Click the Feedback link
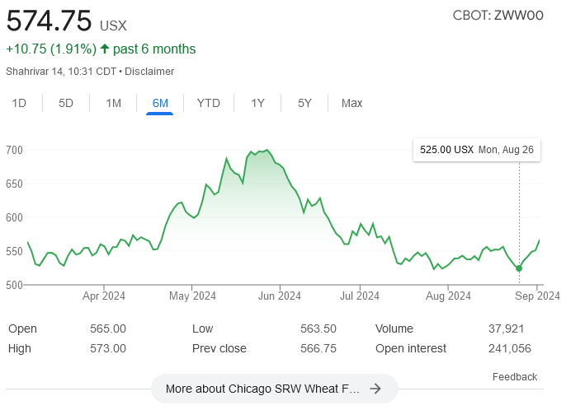Screen dimensions: 585x410 click(x=514, y=376)
